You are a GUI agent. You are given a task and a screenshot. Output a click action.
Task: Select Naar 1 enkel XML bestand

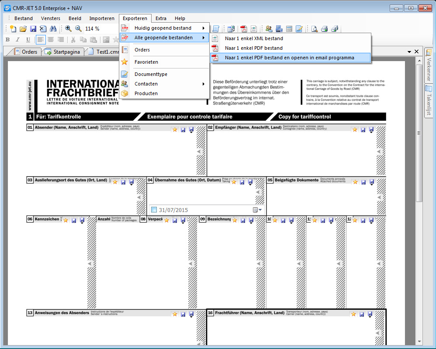pyautogui.click(x=254, y=38)
